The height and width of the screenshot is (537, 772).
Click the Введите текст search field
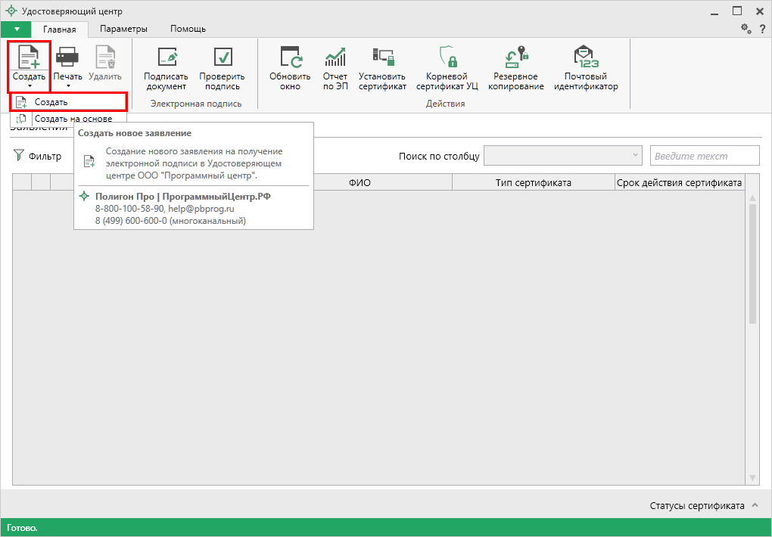[704, 156]
